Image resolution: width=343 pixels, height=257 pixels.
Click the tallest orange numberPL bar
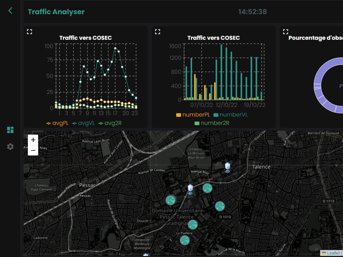195,87
